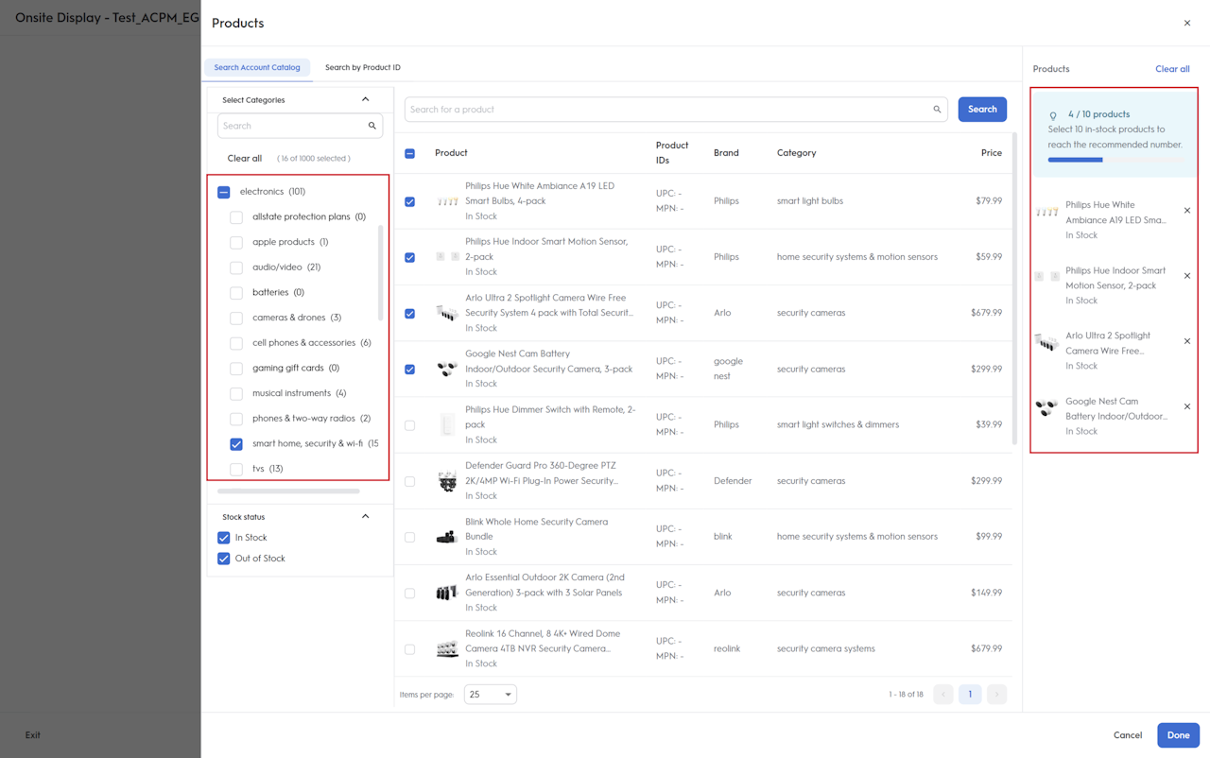Click Philips Hue Dimmer Switch product thumbnail
The width and height of the screenshot is (1210, 758).
tap(447, 425)
